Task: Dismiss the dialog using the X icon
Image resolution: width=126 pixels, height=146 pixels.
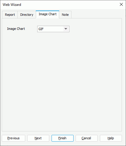Action: pos(121,4)
